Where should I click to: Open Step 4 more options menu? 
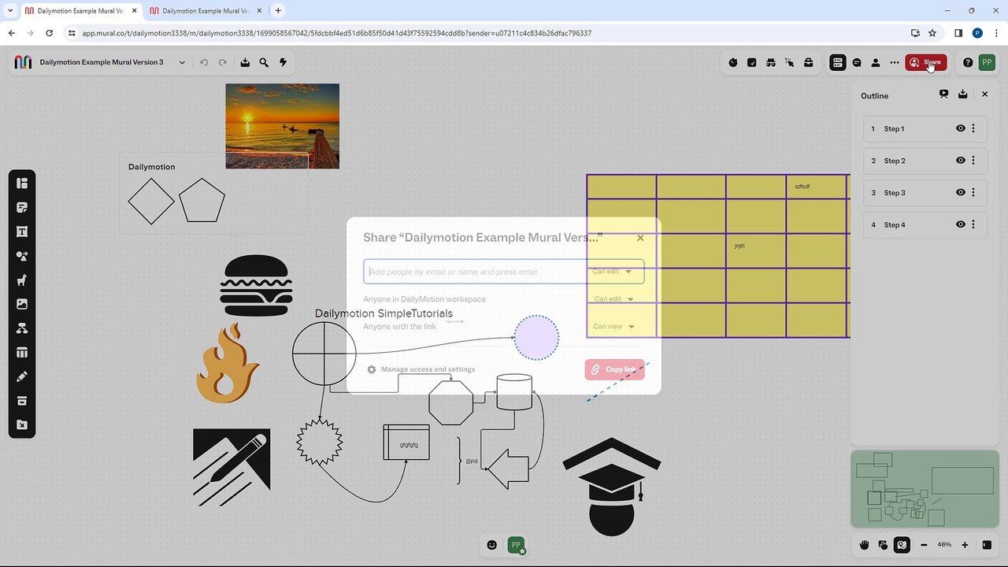coord(973,224)
